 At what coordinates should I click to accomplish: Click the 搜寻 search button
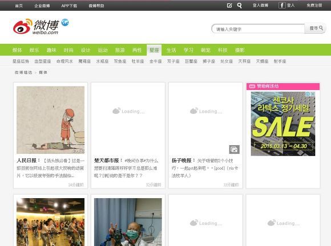(316, 28)
